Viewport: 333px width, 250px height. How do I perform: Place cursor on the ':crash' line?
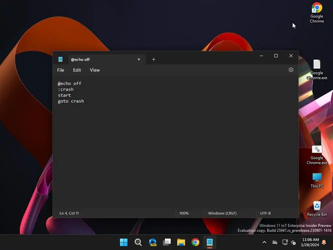pyautogui.click(x=66, y=90)
